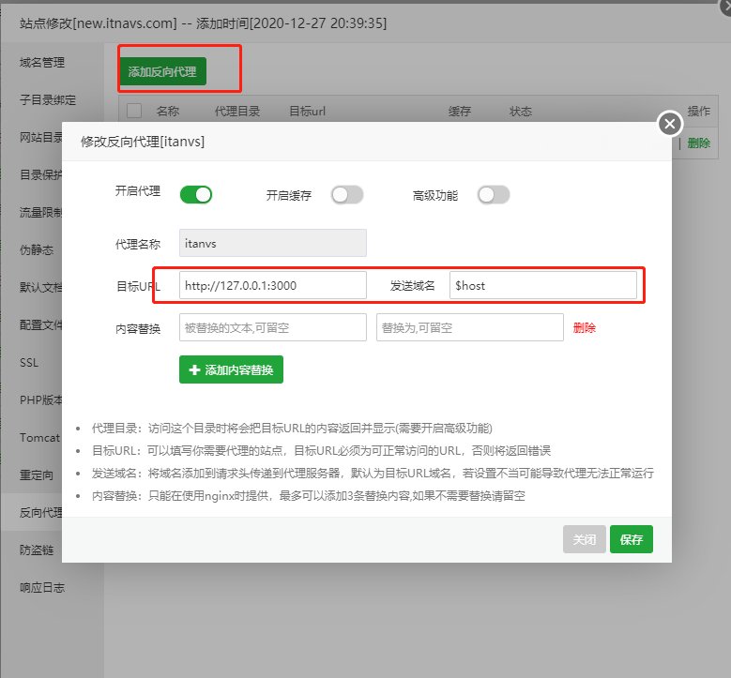Click the site title 站点修改[new.itnavs.com]
Image resolution: width=731 pixels, height=678 pixels.
tap(99, 23)
